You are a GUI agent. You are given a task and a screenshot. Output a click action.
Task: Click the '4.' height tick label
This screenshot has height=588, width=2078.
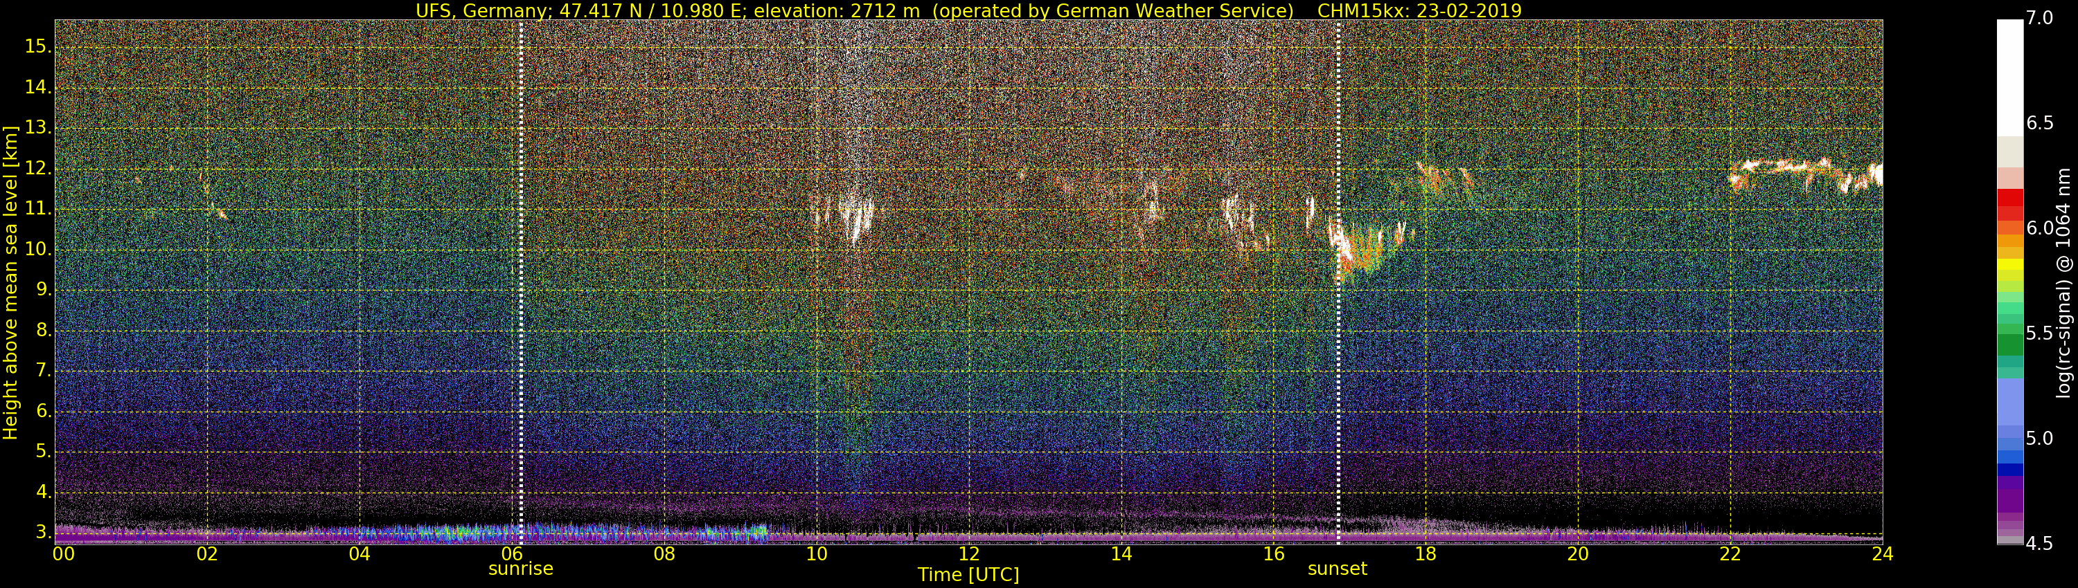43,492
